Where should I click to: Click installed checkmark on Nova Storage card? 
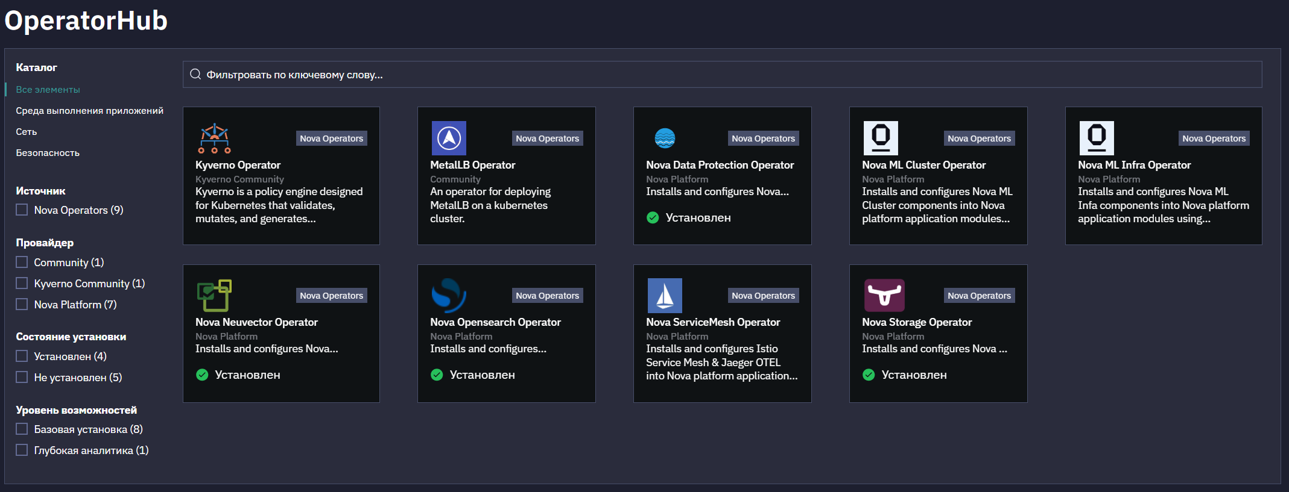(x=869, y=375)
